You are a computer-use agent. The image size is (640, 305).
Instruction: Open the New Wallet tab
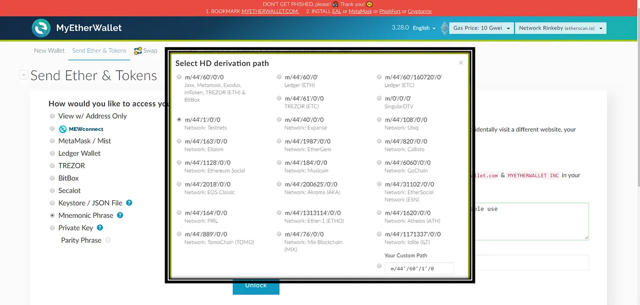[49, 50]
